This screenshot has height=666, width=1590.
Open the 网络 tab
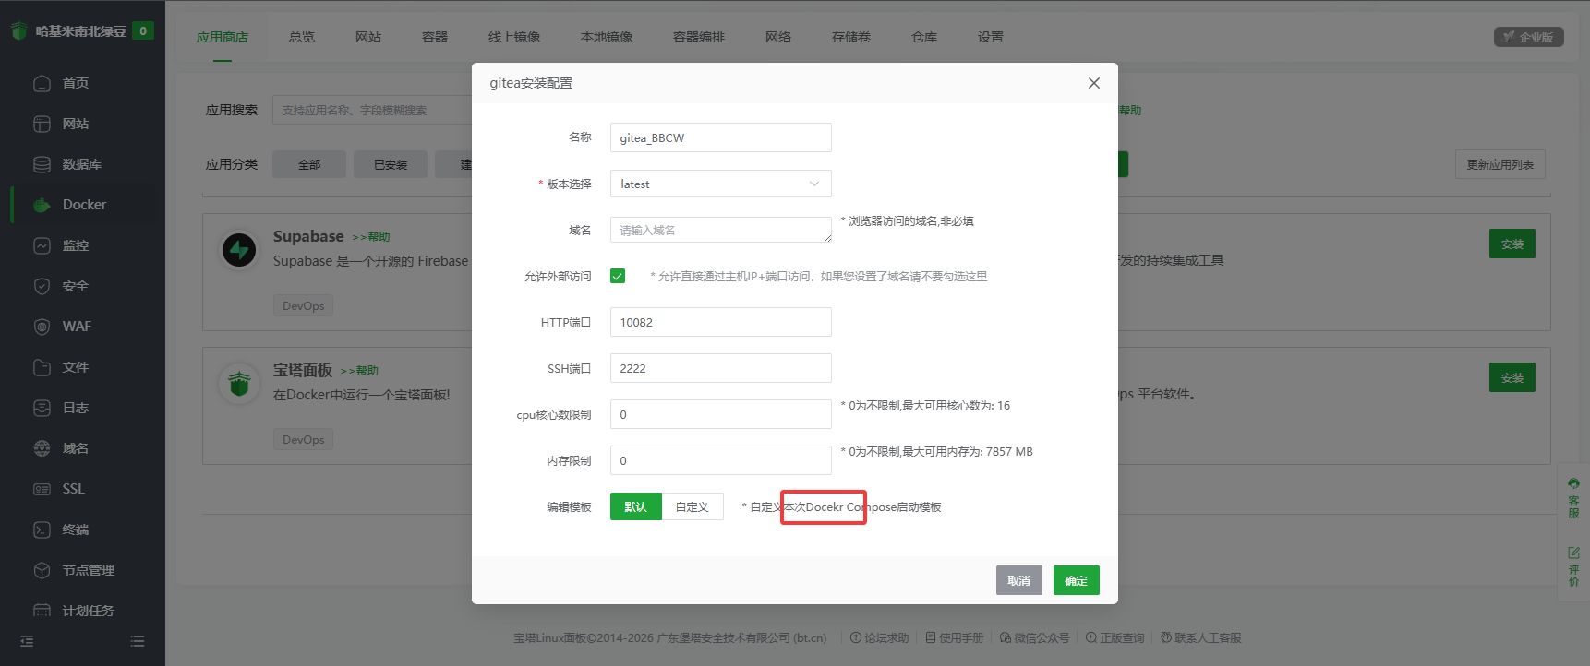point(778,37)
